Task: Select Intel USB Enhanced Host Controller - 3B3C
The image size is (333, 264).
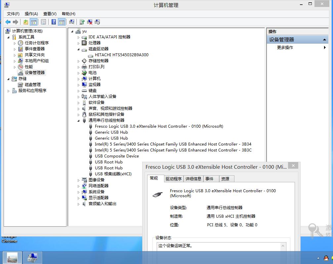Action: 173,150
